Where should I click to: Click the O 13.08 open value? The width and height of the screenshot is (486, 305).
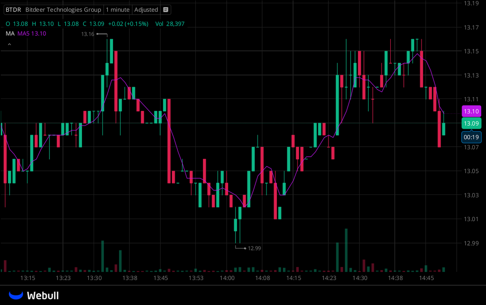tap(17, 24)
